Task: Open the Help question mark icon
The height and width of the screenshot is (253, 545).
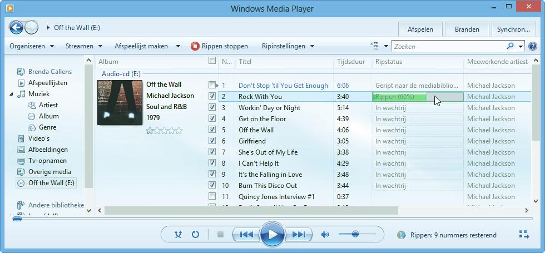Action: [x=532, y=46]
